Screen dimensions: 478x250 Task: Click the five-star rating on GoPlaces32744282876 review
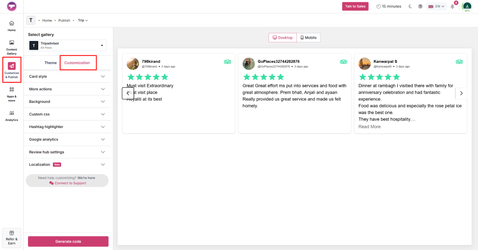(264, 77)
